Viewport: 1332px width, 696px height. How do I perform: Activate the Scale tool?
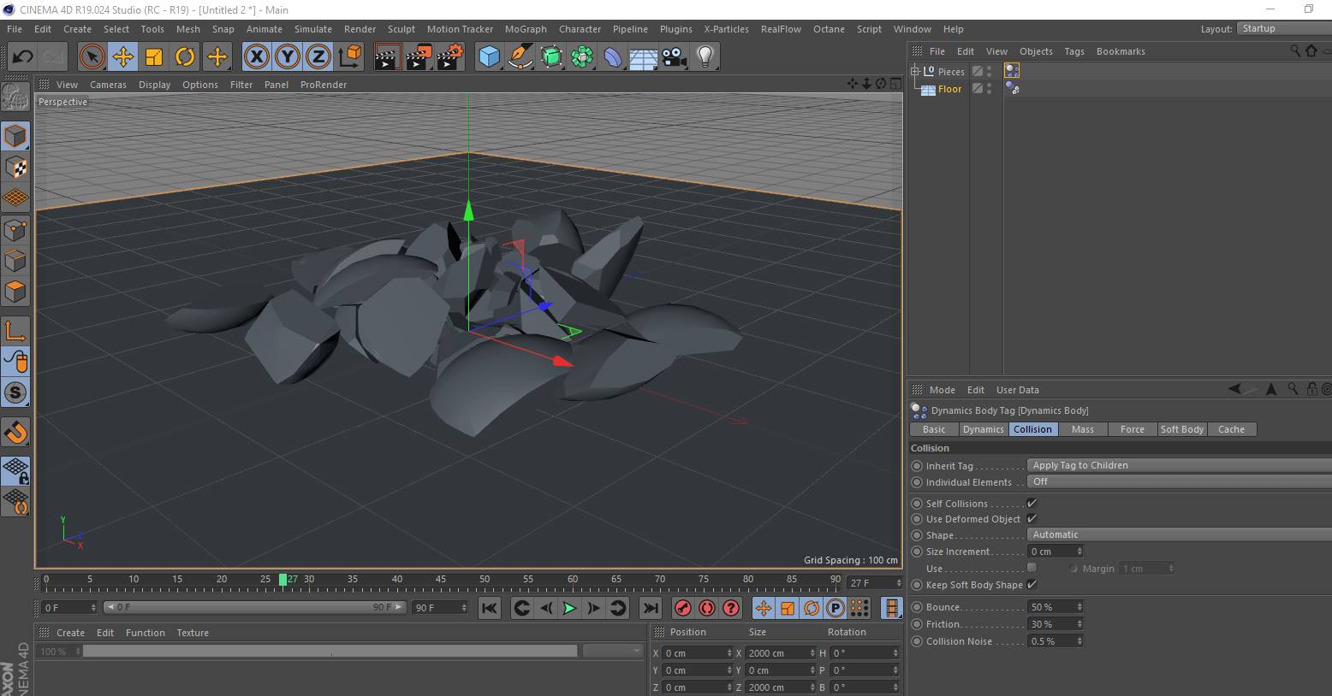154,57
